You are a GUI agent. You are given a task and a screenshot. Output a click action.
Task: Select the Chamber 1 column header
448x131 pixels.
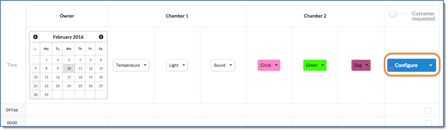tap(177, 16)
